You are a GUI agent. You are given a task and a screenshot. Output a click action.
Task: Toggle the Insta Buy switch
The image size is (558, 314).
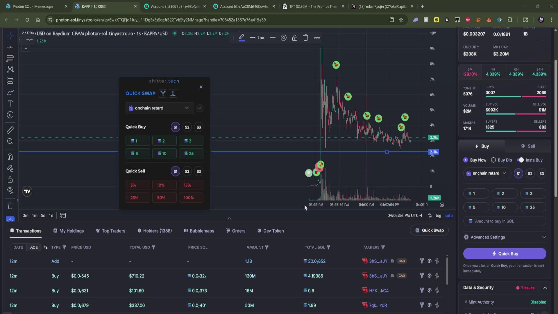click(520, 160)
